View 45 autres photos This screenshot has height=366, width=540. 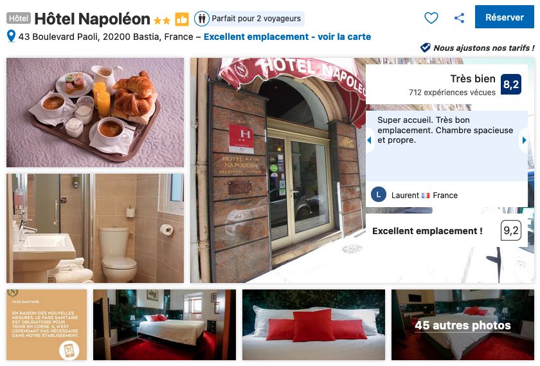tap(462, 325)
